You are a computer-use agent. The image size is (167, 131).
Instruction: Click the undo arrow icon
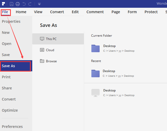[x=24, y=4]
